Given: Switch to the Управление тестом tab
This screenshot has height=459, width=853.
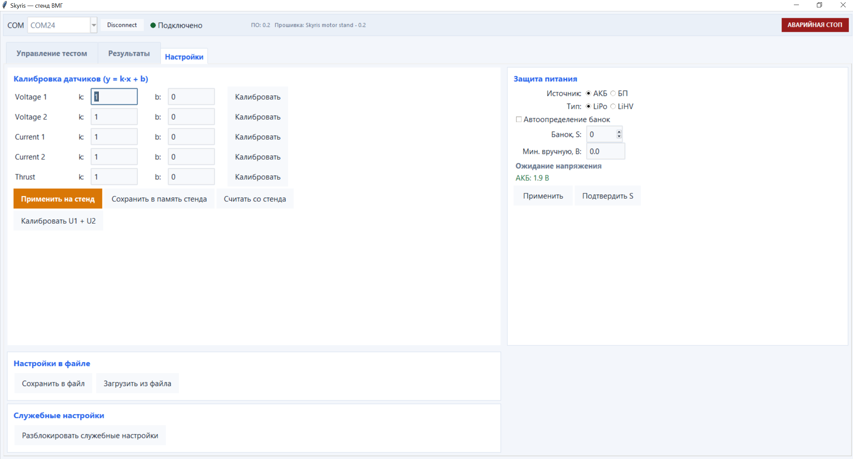Looking at the screenshot, I should point(52,53).
